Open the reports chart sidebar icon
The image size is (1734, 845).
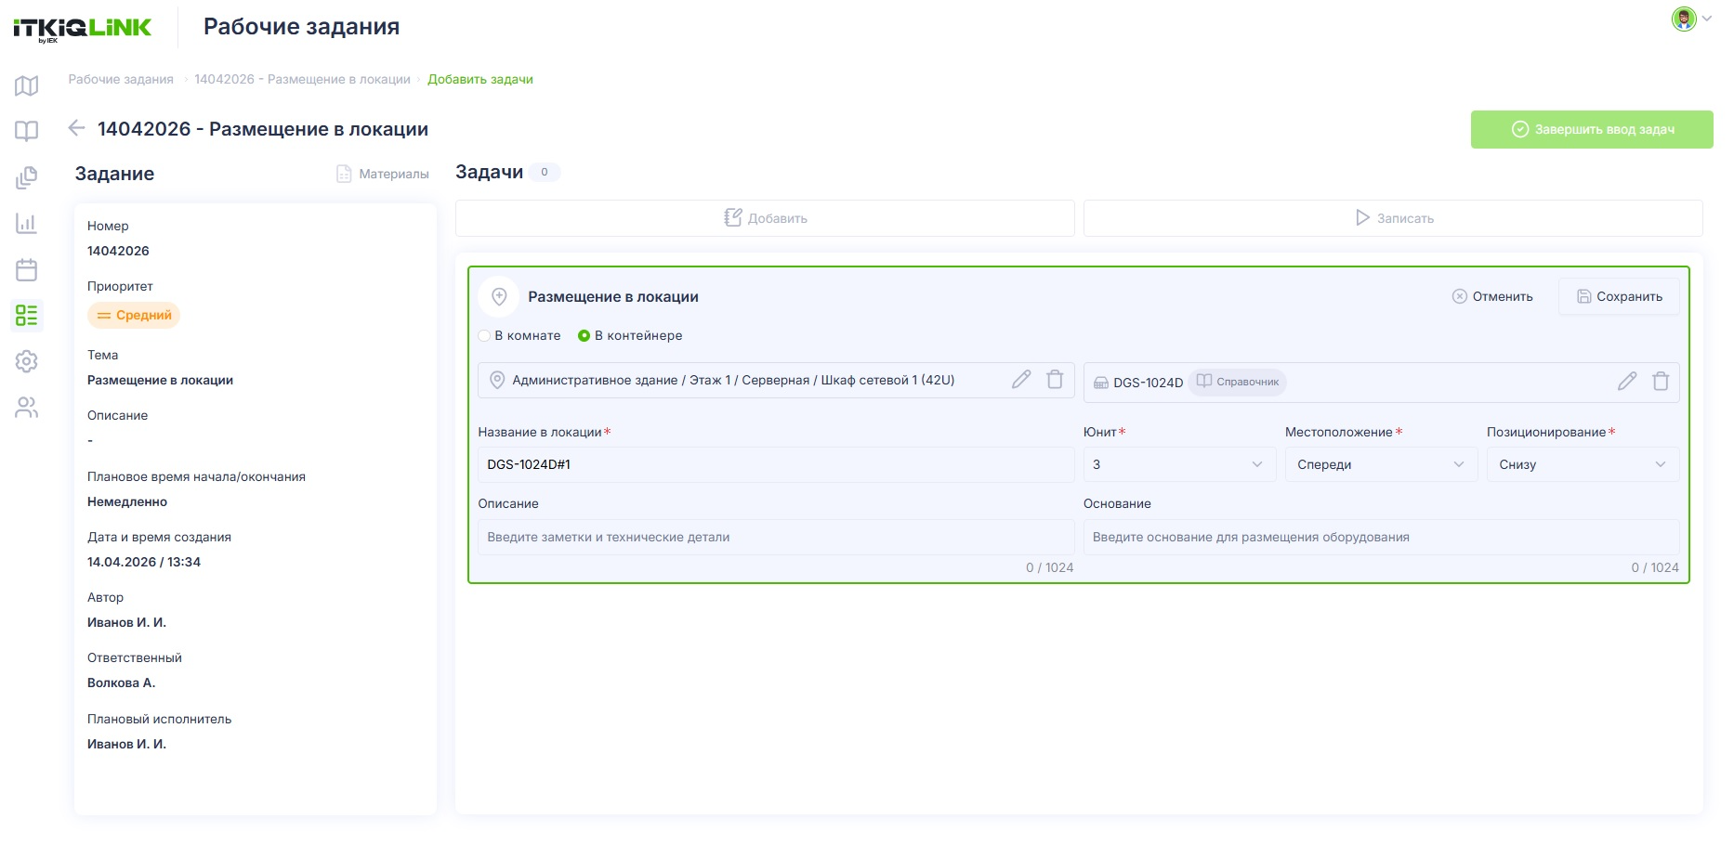27,223
